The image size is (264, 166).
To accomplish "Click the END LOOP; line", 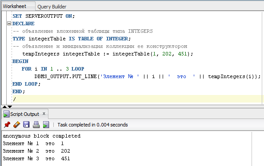I will (x=26, y=84).
